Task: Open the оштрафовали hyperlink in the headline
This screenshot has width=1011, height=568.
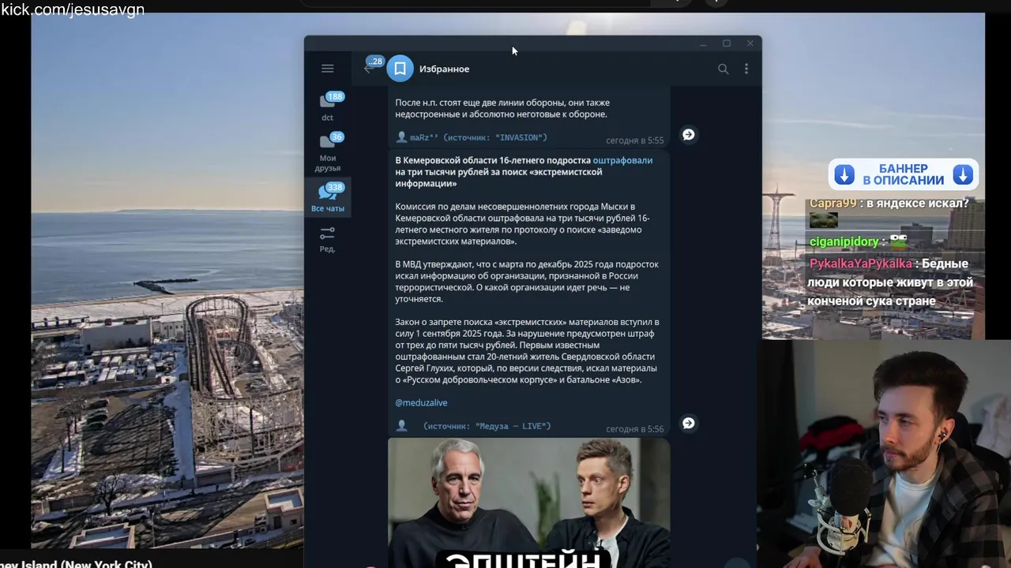Action: 622,160
